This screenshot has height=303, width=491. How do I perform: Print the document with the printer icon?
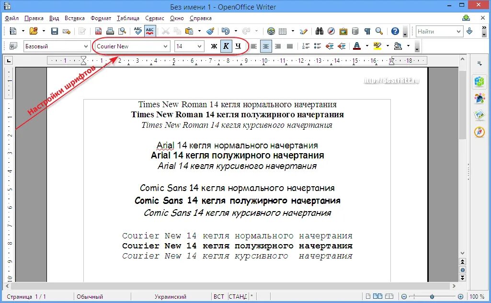click(110, 31)
